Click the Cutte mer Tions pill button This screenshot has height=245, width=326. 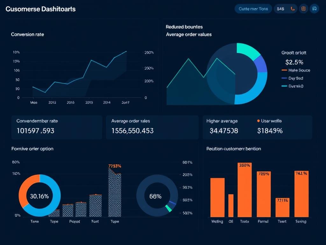click(253, 9)
